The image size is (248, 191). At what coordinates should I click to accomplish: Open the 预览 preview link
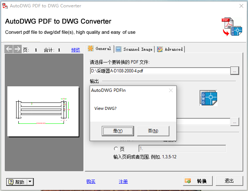[x=75, y=50]
